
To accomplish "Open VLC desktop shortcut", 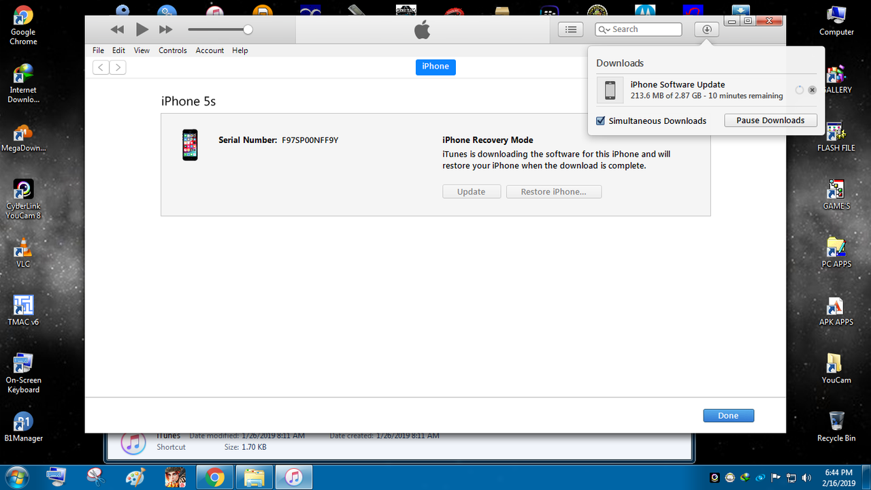I will (23, 253).
